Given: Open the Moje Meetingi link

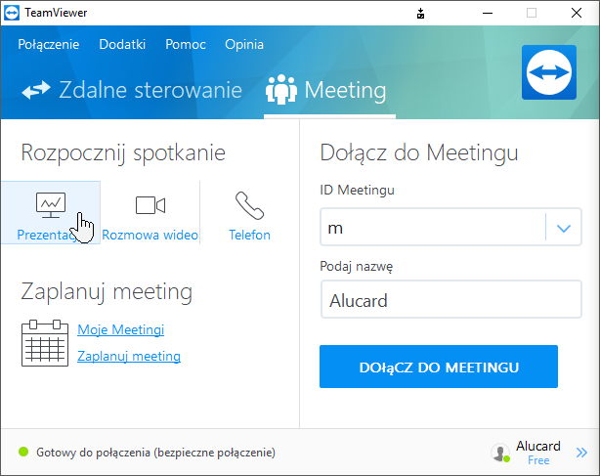Looking at the screenshot, I should (120, 330).
